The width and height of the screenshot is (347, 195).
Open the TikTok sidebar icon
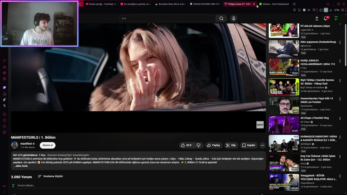pyautogui.click(x=4, y=100)
